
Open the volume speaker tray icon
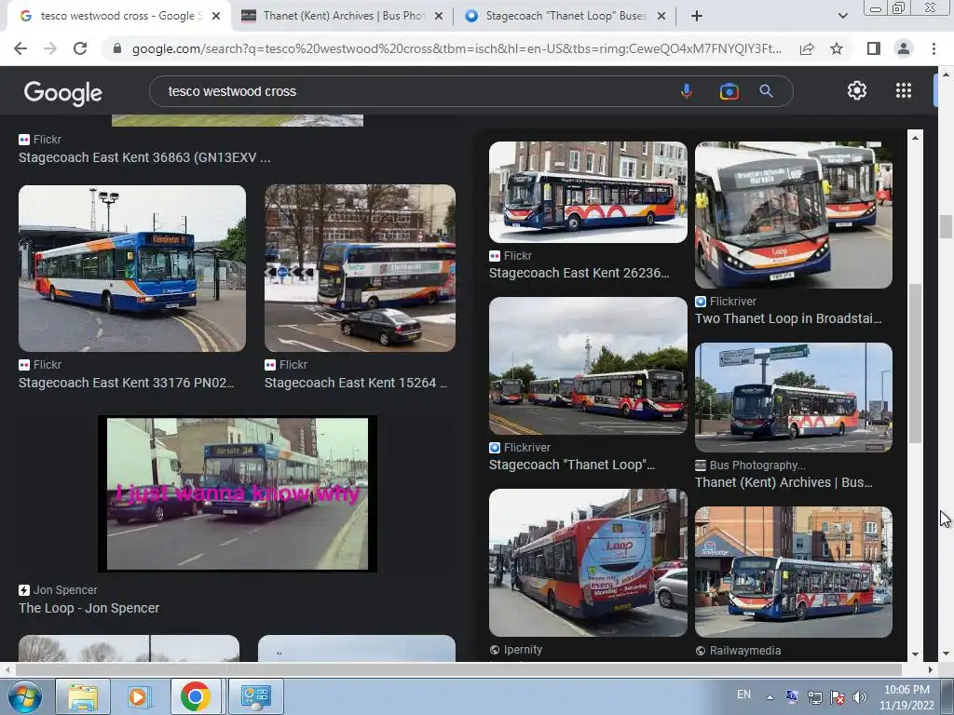[x=860, y=697]
